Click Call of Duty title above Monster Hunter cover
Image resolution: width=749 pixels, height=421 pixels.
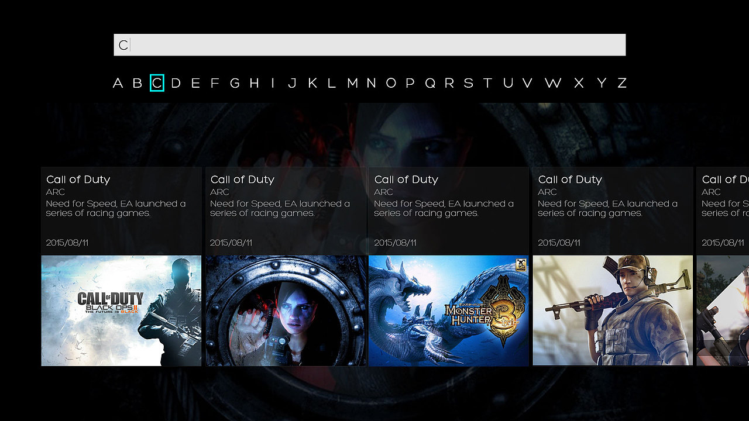(x=406, y=180)
